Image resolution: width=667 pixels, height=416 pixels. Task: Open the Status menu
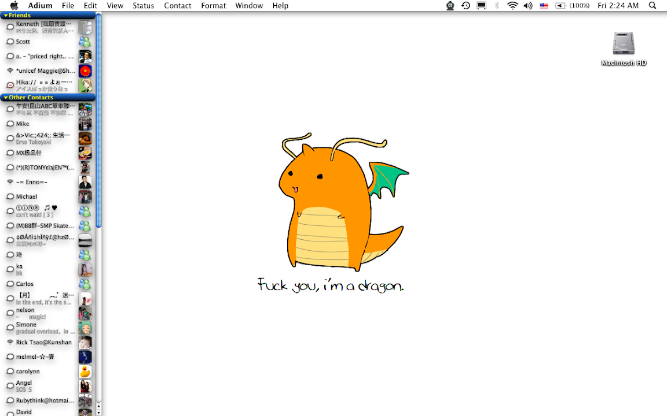tap(144, 6)
